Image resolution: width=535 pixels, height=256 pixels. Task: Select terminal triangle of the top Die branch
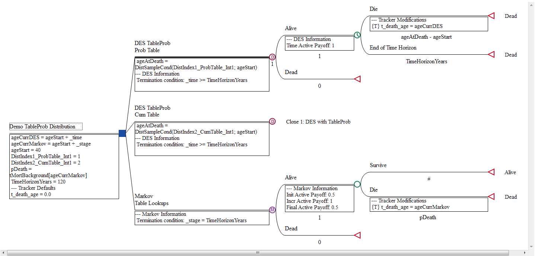tap(491, 16)
